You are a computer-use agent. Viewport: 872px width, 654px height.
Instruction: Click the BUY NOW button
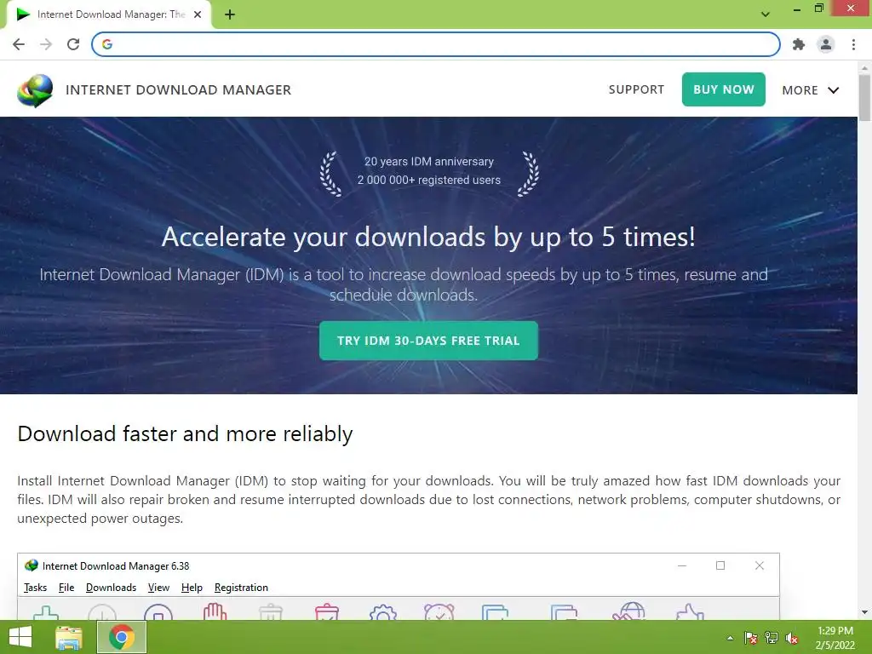[724, 89]
